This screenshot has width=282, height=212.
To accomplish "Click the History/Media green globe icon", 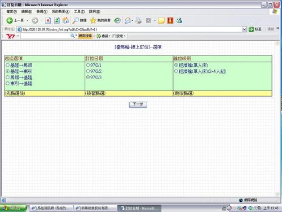I will click(117, 20).
